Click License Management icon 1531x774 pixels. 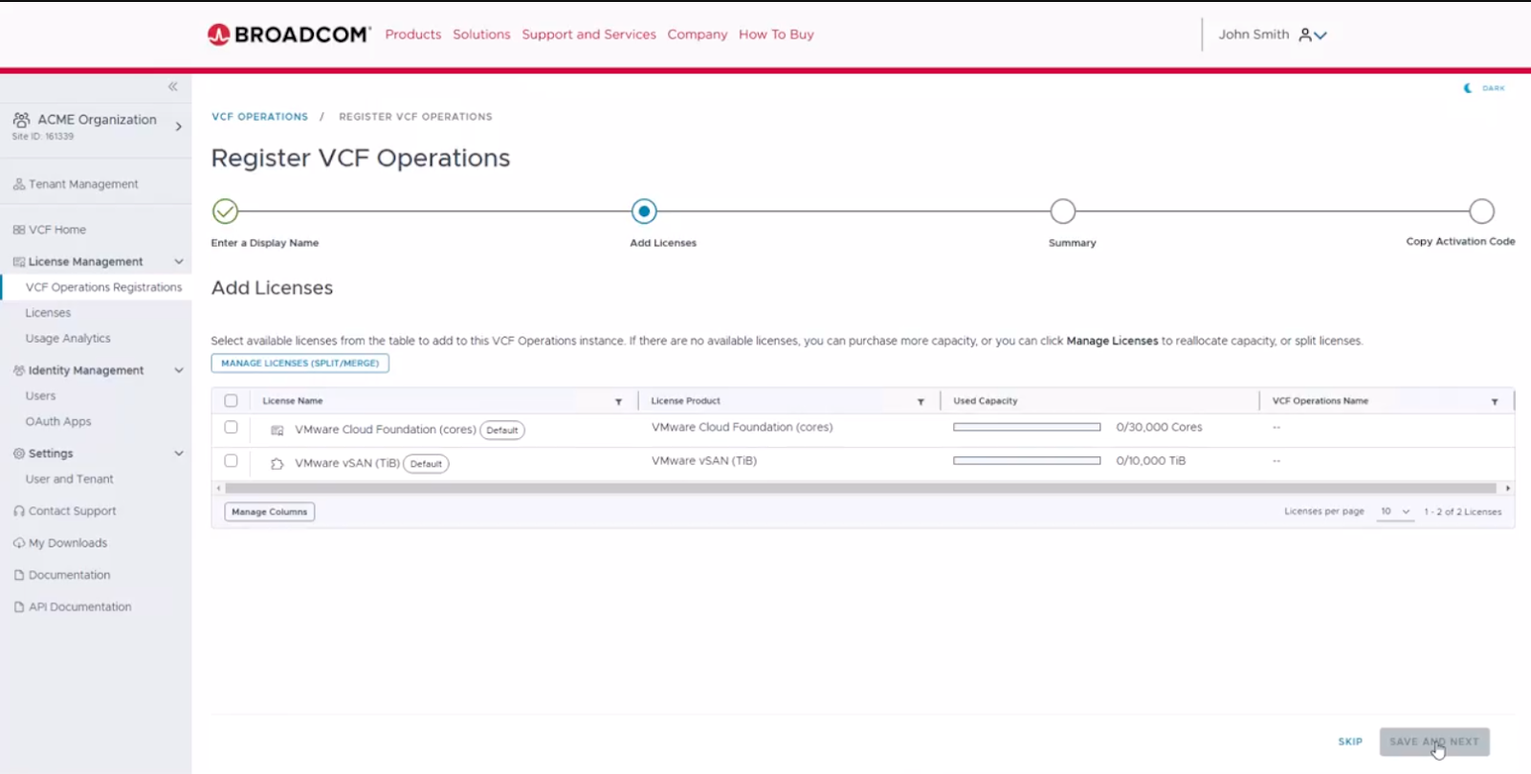pos(19,261)
